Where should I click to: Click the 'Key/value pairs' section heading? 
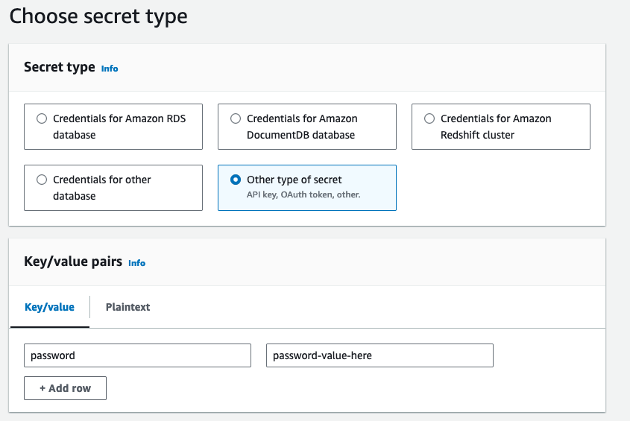pyautogui.click(x=73, y=262)
